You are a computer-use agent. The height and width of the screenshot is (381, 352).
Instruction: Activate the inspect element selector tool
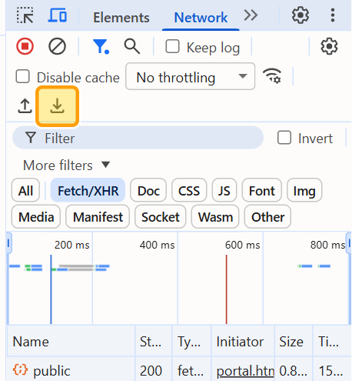point(25,15)
